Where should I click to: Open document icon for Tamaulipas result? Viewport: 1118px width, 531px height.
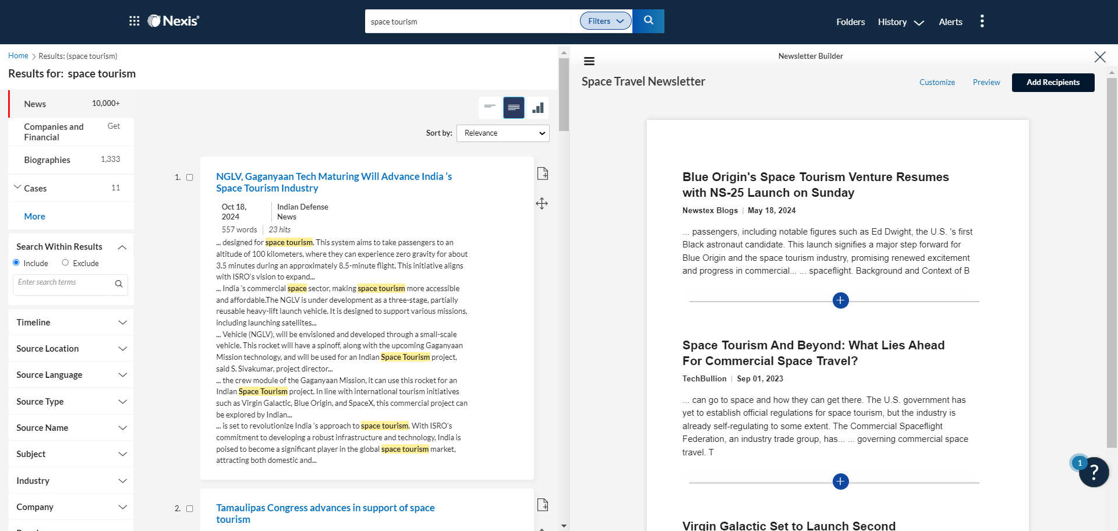coord(543,505)
